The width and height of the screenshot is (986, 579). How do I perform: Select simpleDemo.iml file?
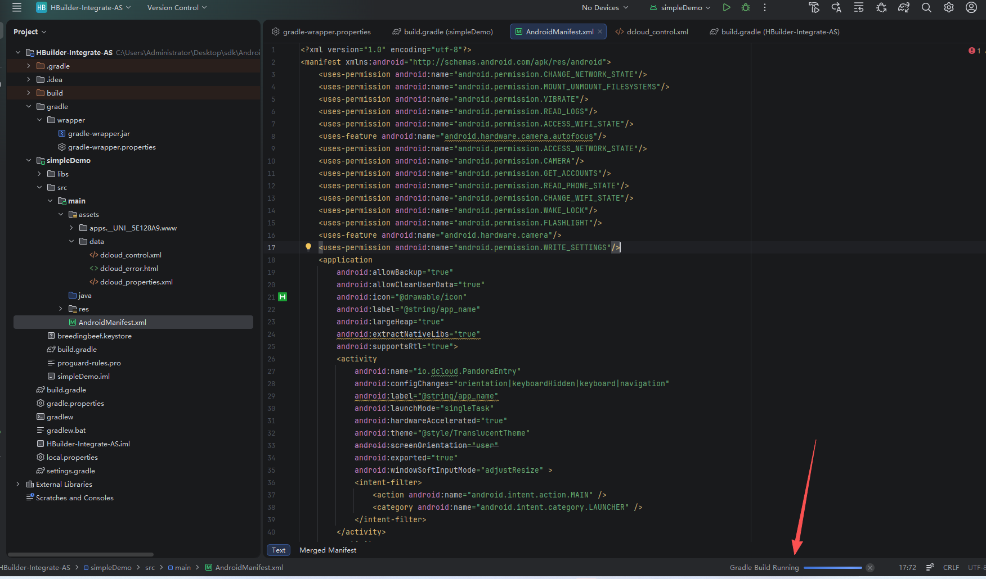click(78, 376)
